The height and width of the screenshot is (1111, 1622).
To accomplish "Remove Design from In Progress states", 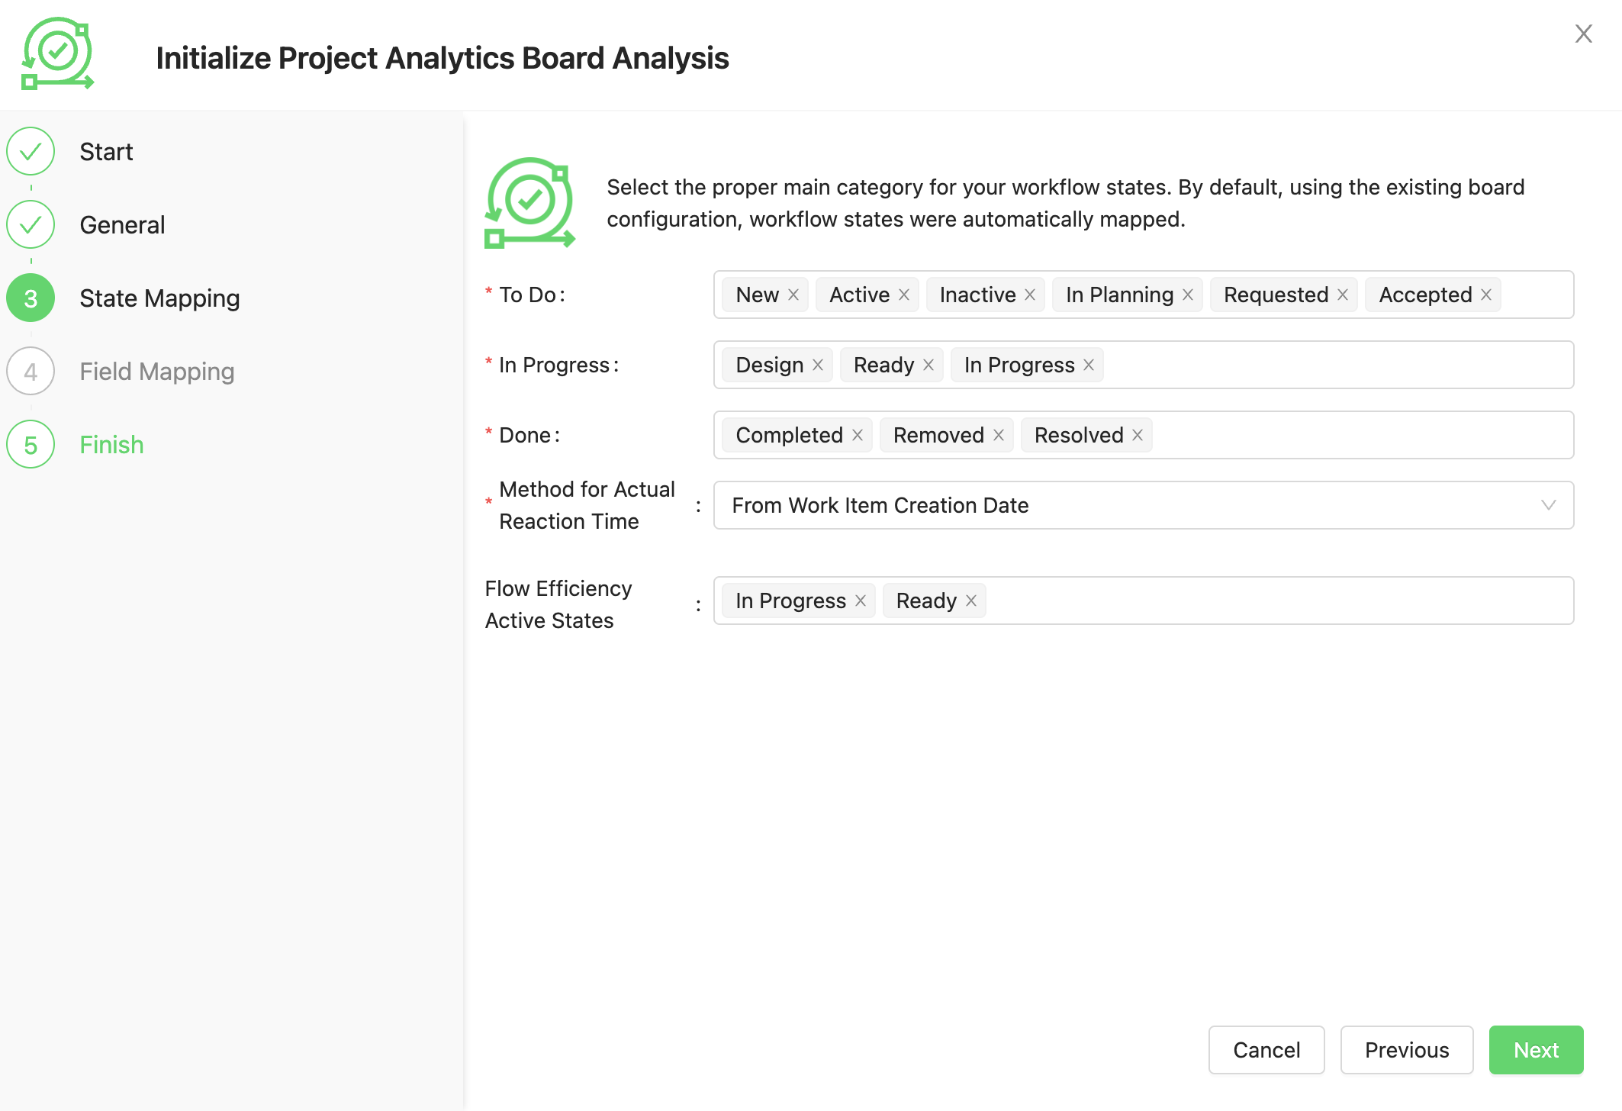I will [x=818, y=365].
